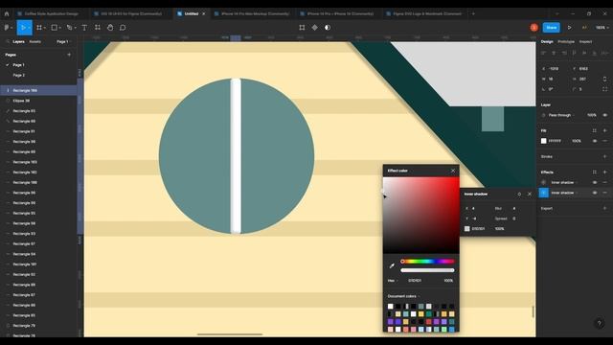
Task: Open the blend mode Pass through dropdown
Action: point(562,115)
